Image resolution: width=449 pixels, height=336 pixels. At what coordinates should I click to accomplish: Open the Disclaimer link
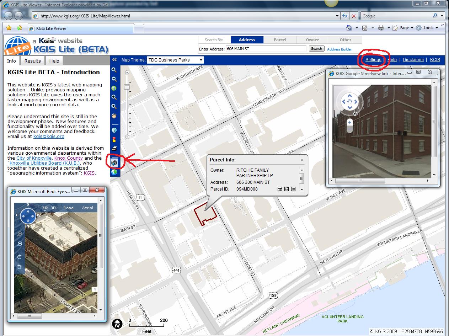point(413,60)
